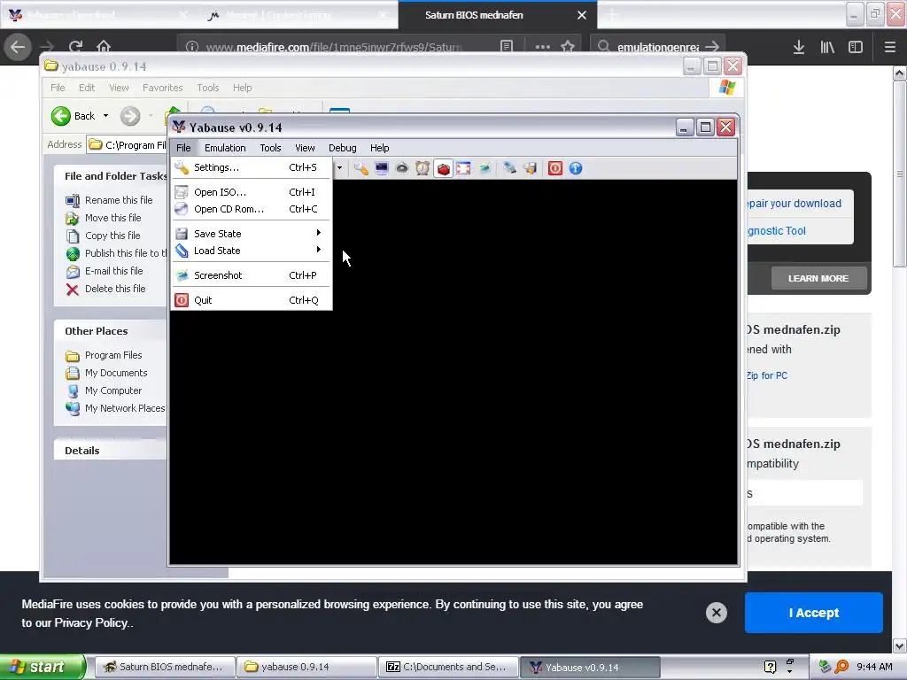Close the open File menu in Yabause
The image size is (907, 680).
183,148
